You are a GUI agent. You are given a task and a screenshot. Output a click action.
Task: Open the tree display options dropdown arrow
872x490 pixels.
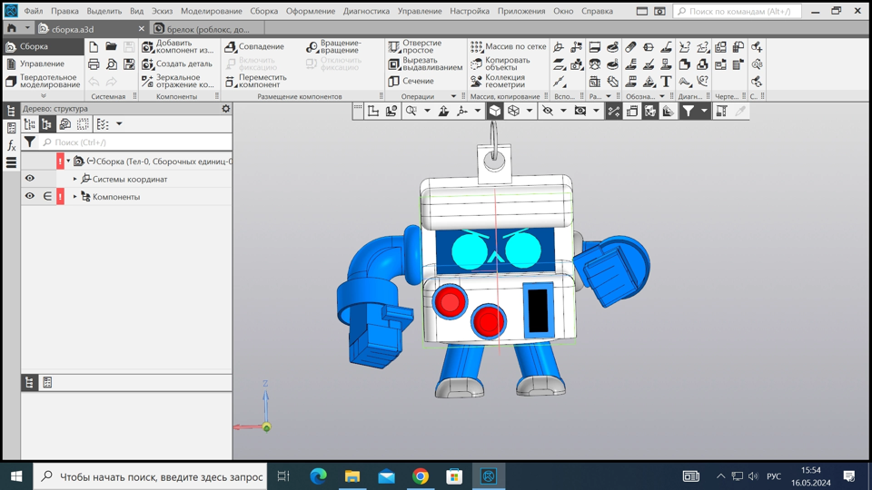click(119, 124)
